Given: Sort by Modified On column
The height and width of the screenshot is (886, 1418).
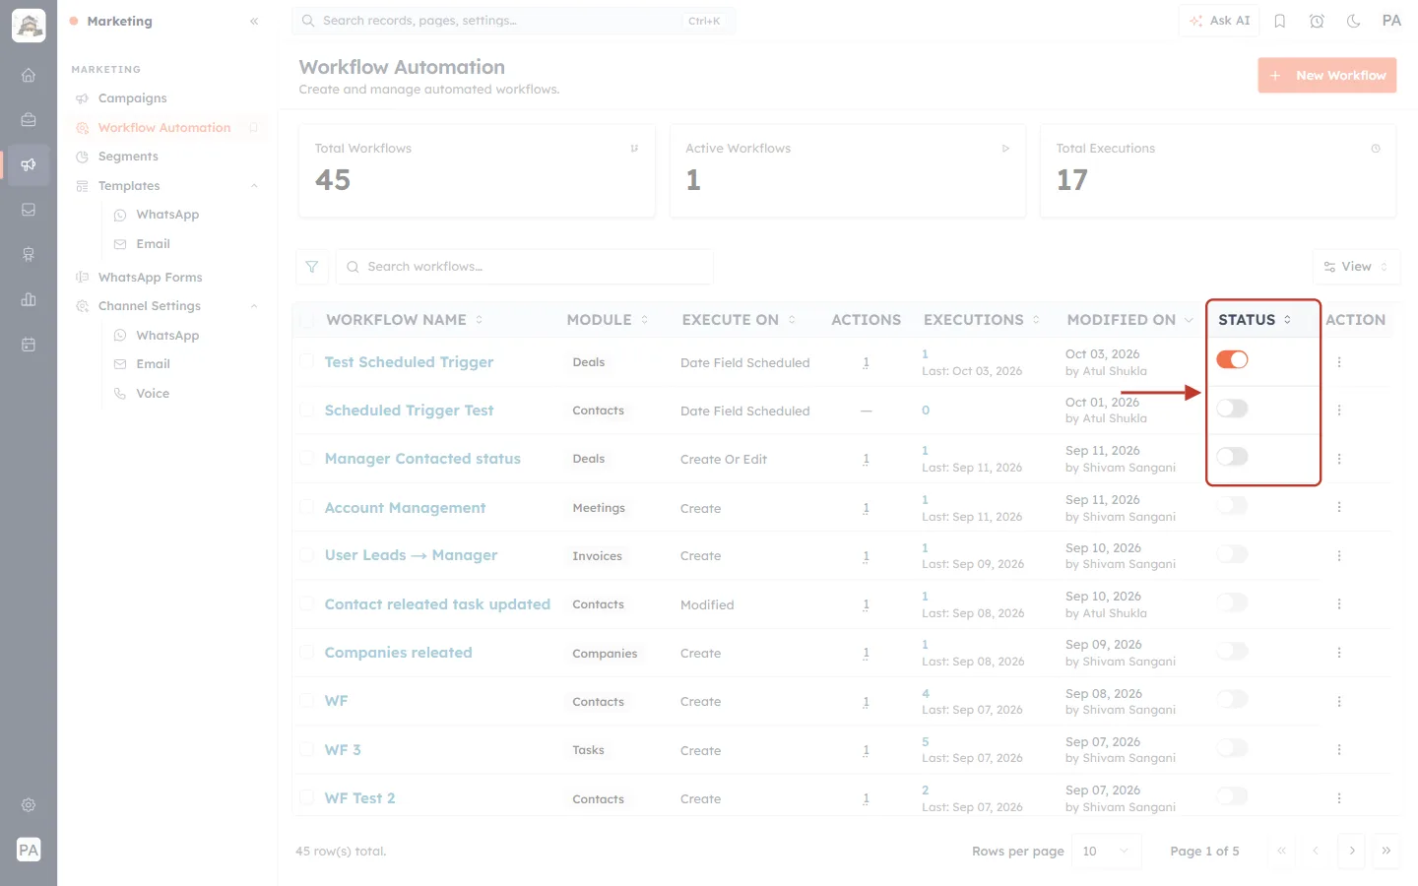Looking at the screenshot, I should point(1129,320).
